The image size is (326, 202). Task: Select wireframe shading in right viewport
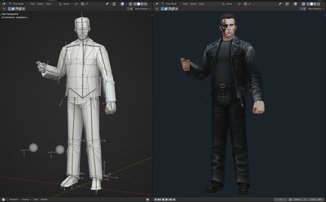(x=308, y=4)
